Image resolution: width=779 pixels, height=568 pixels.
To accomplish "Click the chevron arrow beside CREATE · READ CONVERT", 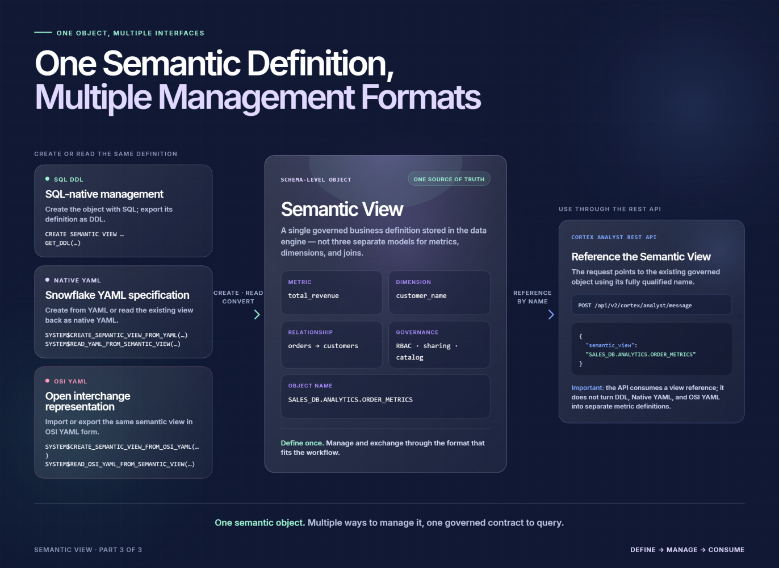I will point(257,315).
